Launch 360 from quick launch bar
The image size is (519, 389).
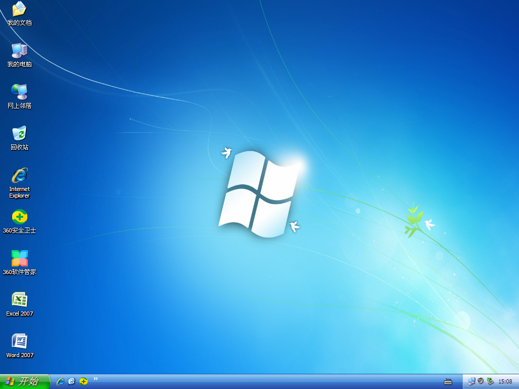84,381
